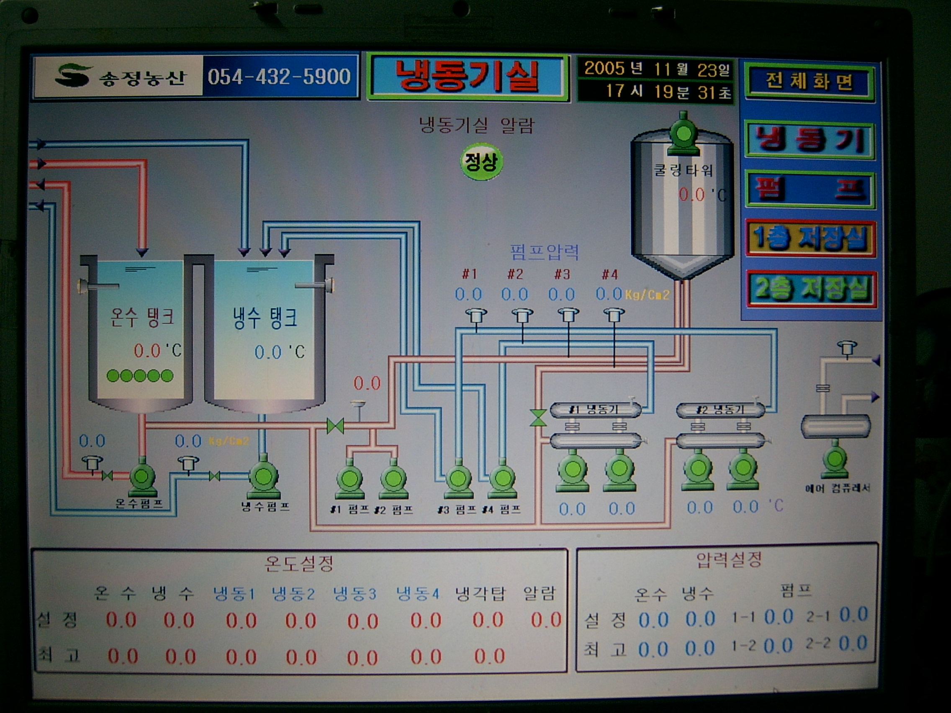Click the #2 냉동기 chiller vessel
Image resolution: width=951 pixels, height=713 pixels.
720,410
